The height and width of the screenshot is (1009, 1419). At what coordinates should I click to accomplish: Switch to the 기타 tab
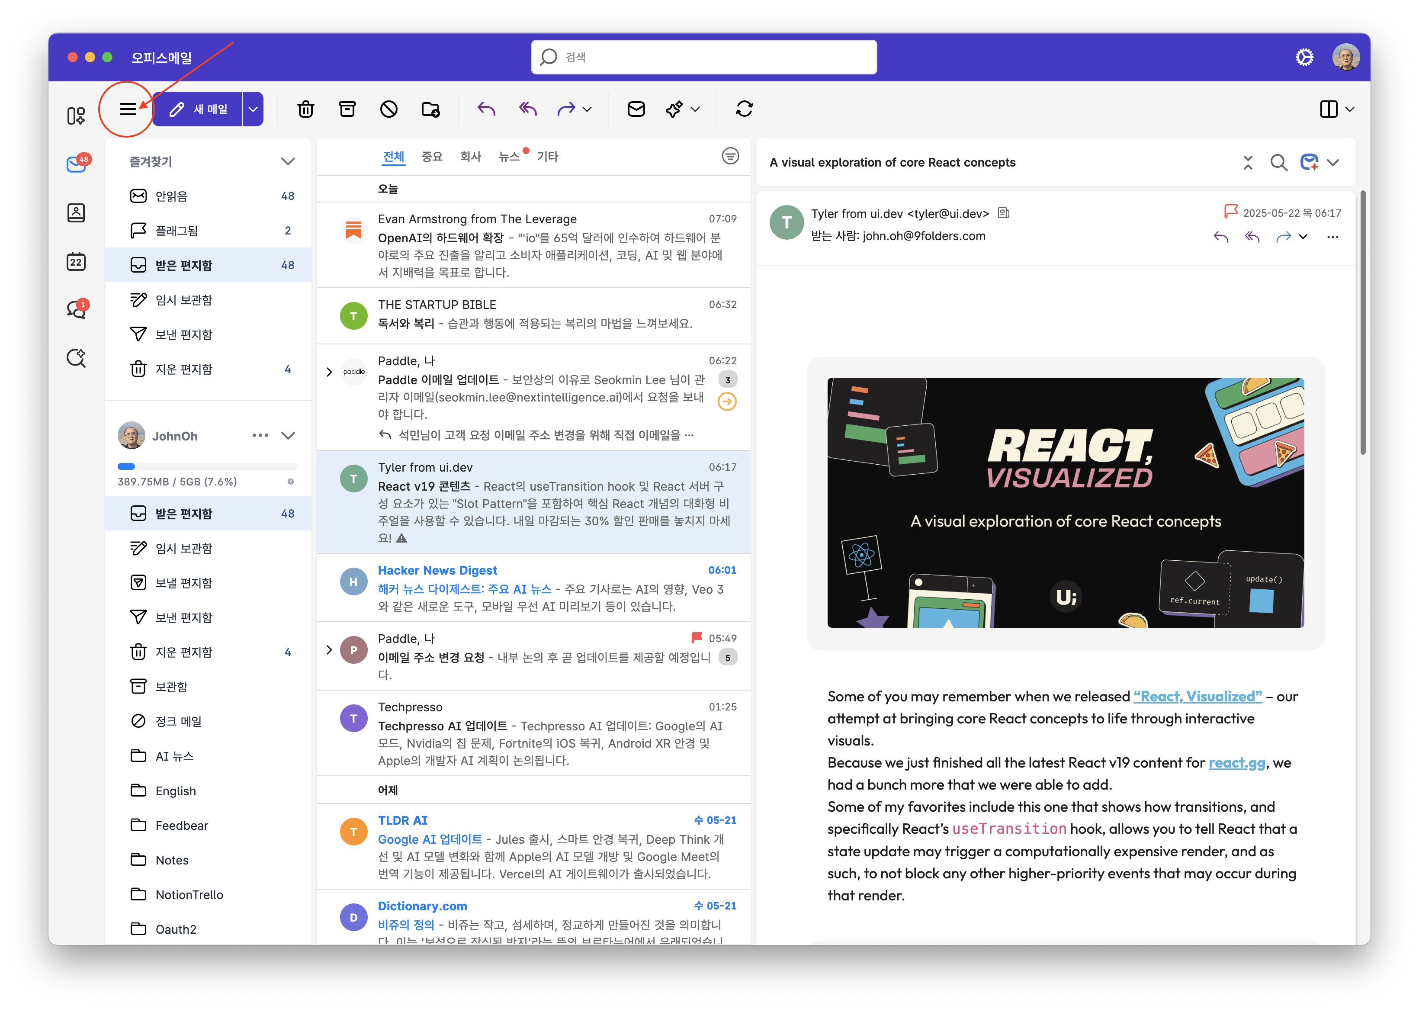click(x=547, y=157)
